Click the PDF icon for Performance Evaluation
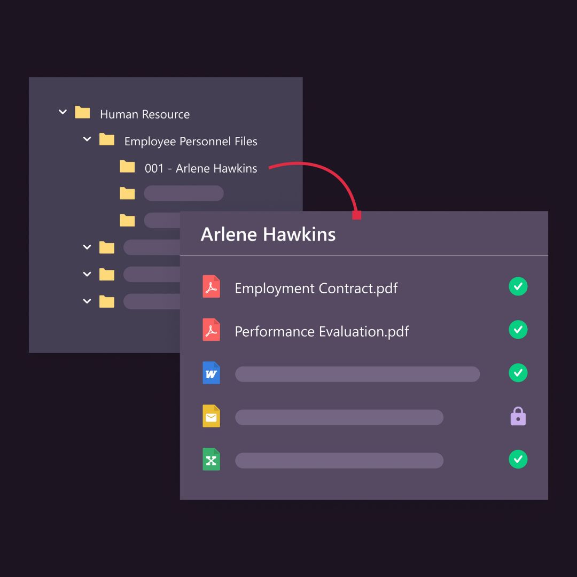The image size is (577, 577). (212, 330)
